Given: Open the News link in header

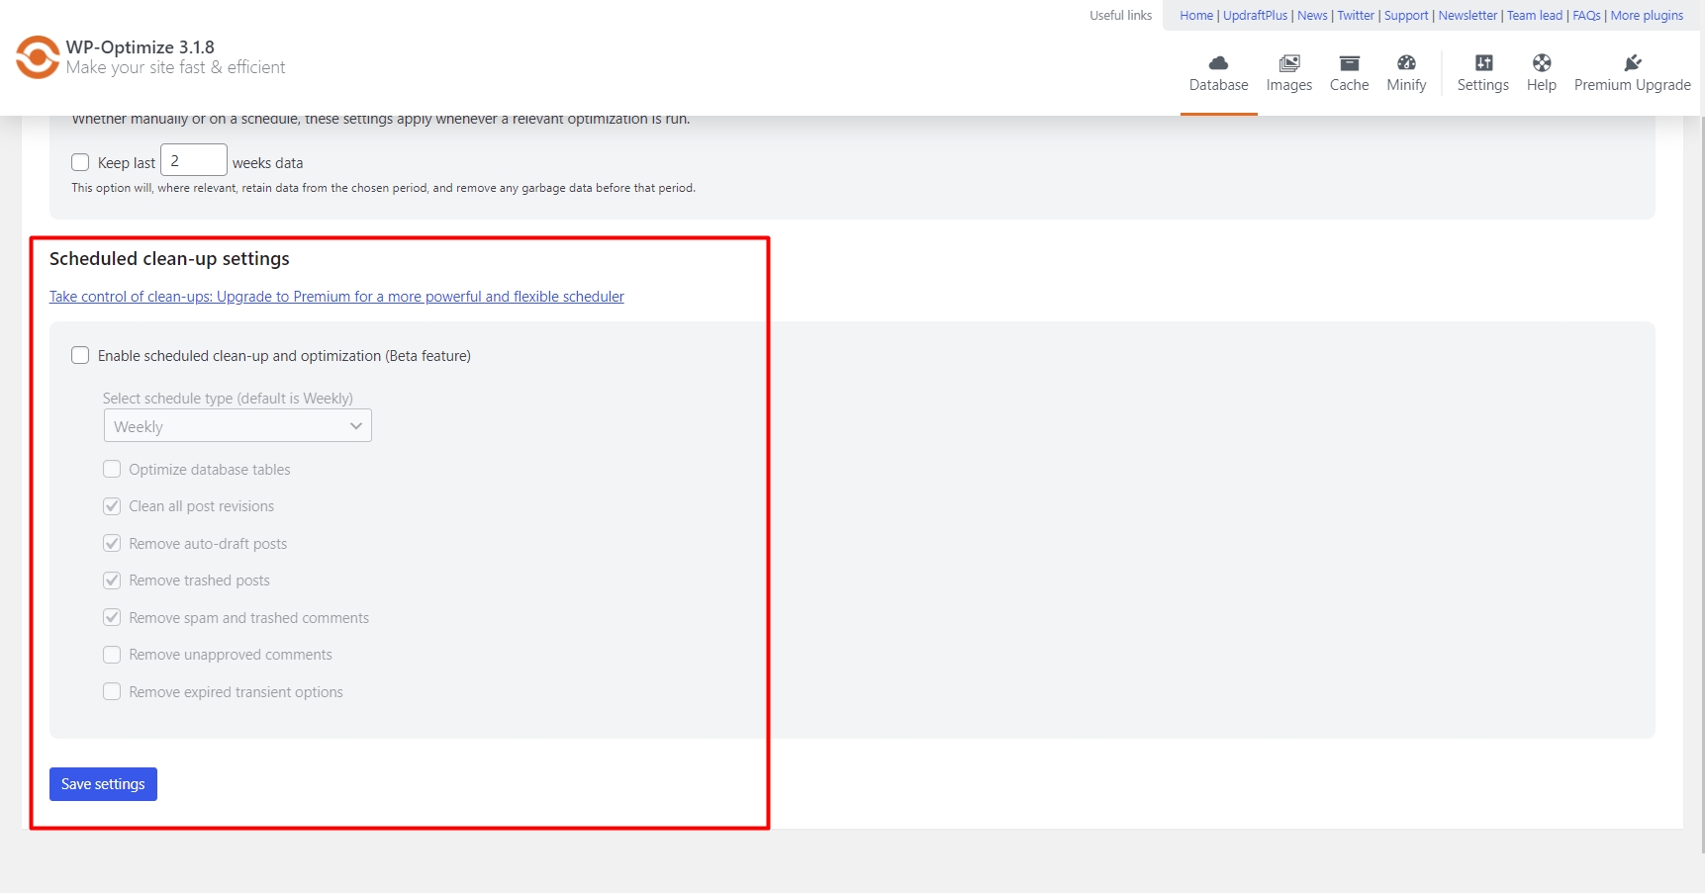Looking at the screenshot, I should click(1312, 15).
